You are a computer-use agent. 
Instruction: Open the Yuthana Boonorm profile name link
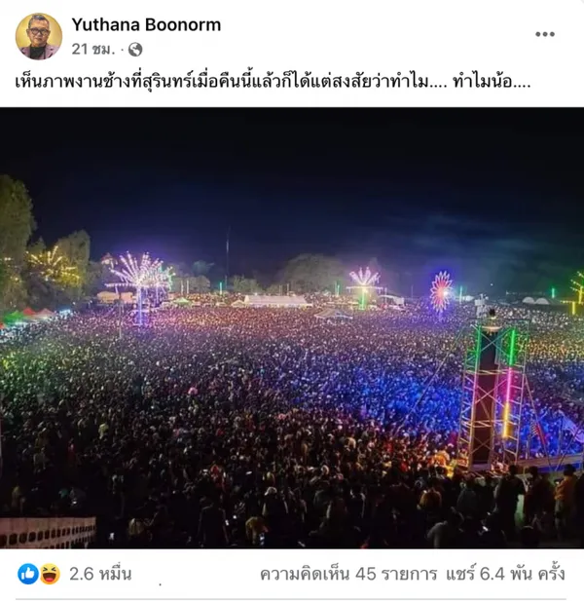pyautogui.click(x=146, y=25)
